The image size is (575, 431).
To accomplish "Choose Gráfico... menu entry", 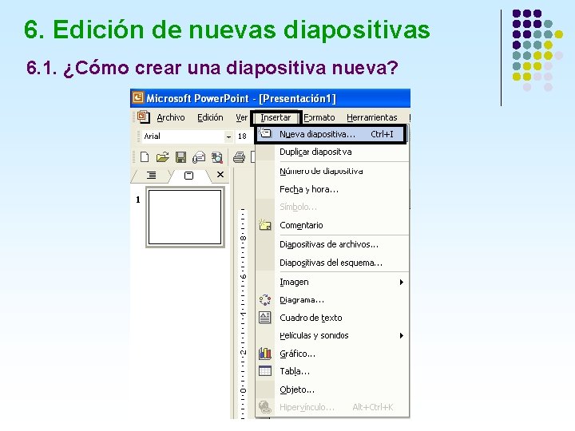I will [x=332, y=354].
